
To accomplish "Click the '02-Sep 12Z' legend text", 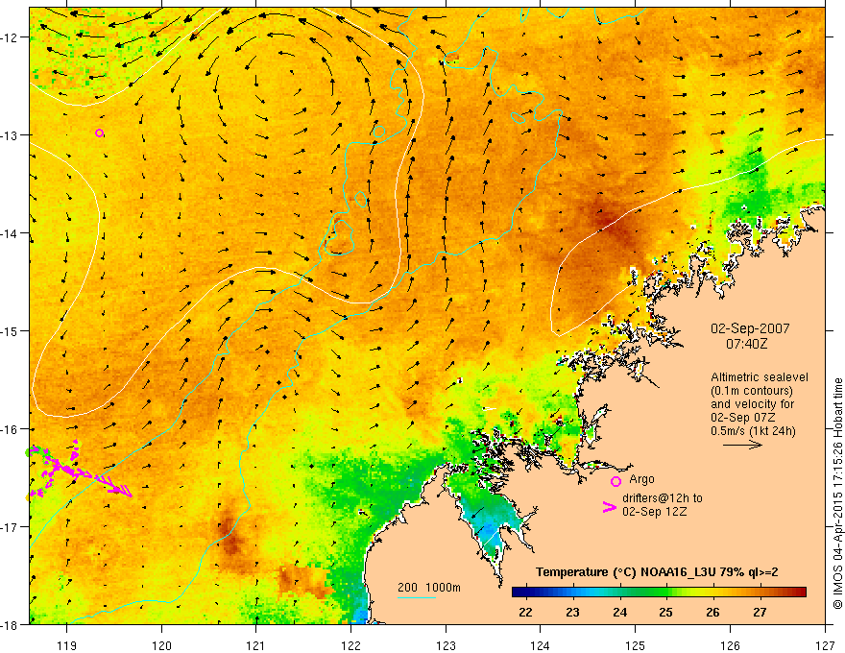I will point(654,512).
